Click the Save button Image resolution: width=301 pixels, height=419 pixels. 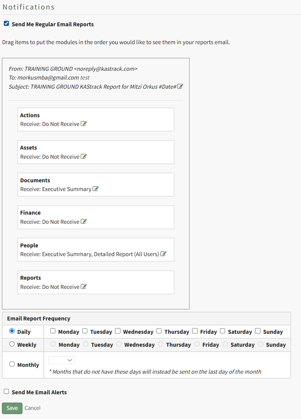click(x=12, y=408)
